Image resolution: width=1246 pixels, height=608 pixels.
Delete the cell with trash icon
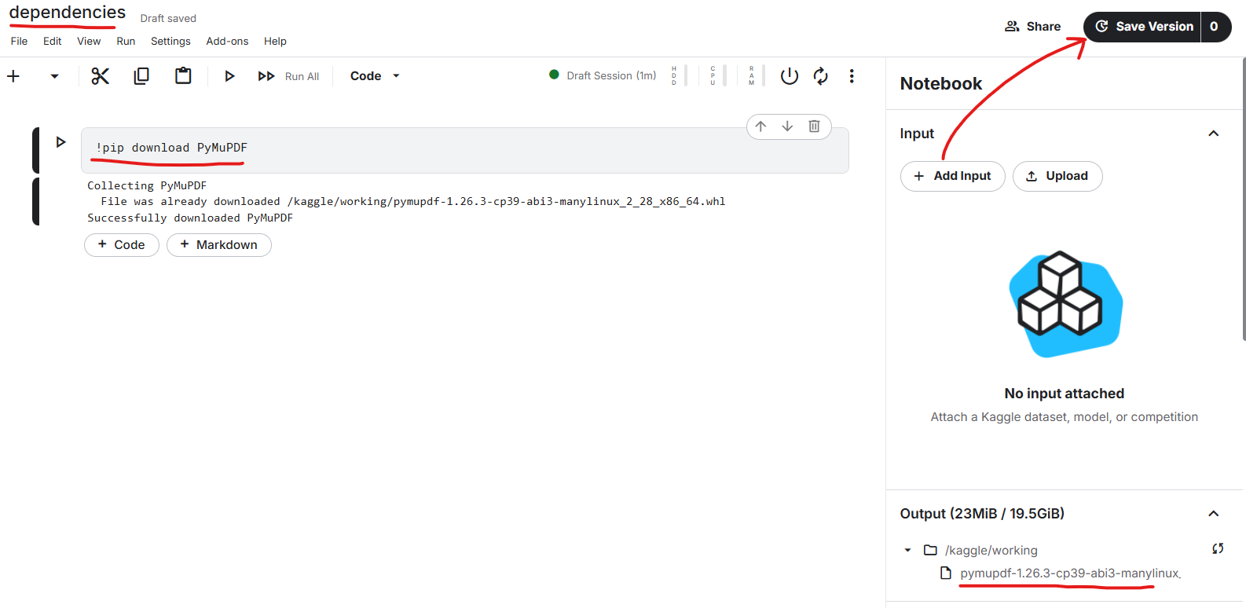(x=814, y=126)
